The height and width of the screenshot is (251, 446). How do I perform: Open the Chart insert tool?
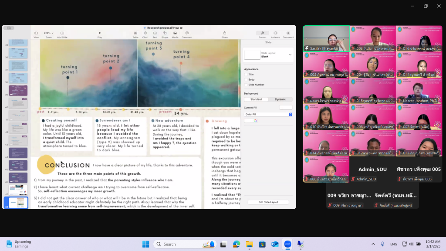click(145, 33)
